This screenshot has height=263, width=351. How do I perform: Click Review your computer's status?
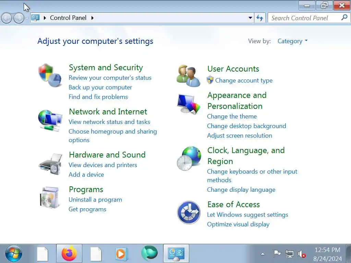[110, 78]
